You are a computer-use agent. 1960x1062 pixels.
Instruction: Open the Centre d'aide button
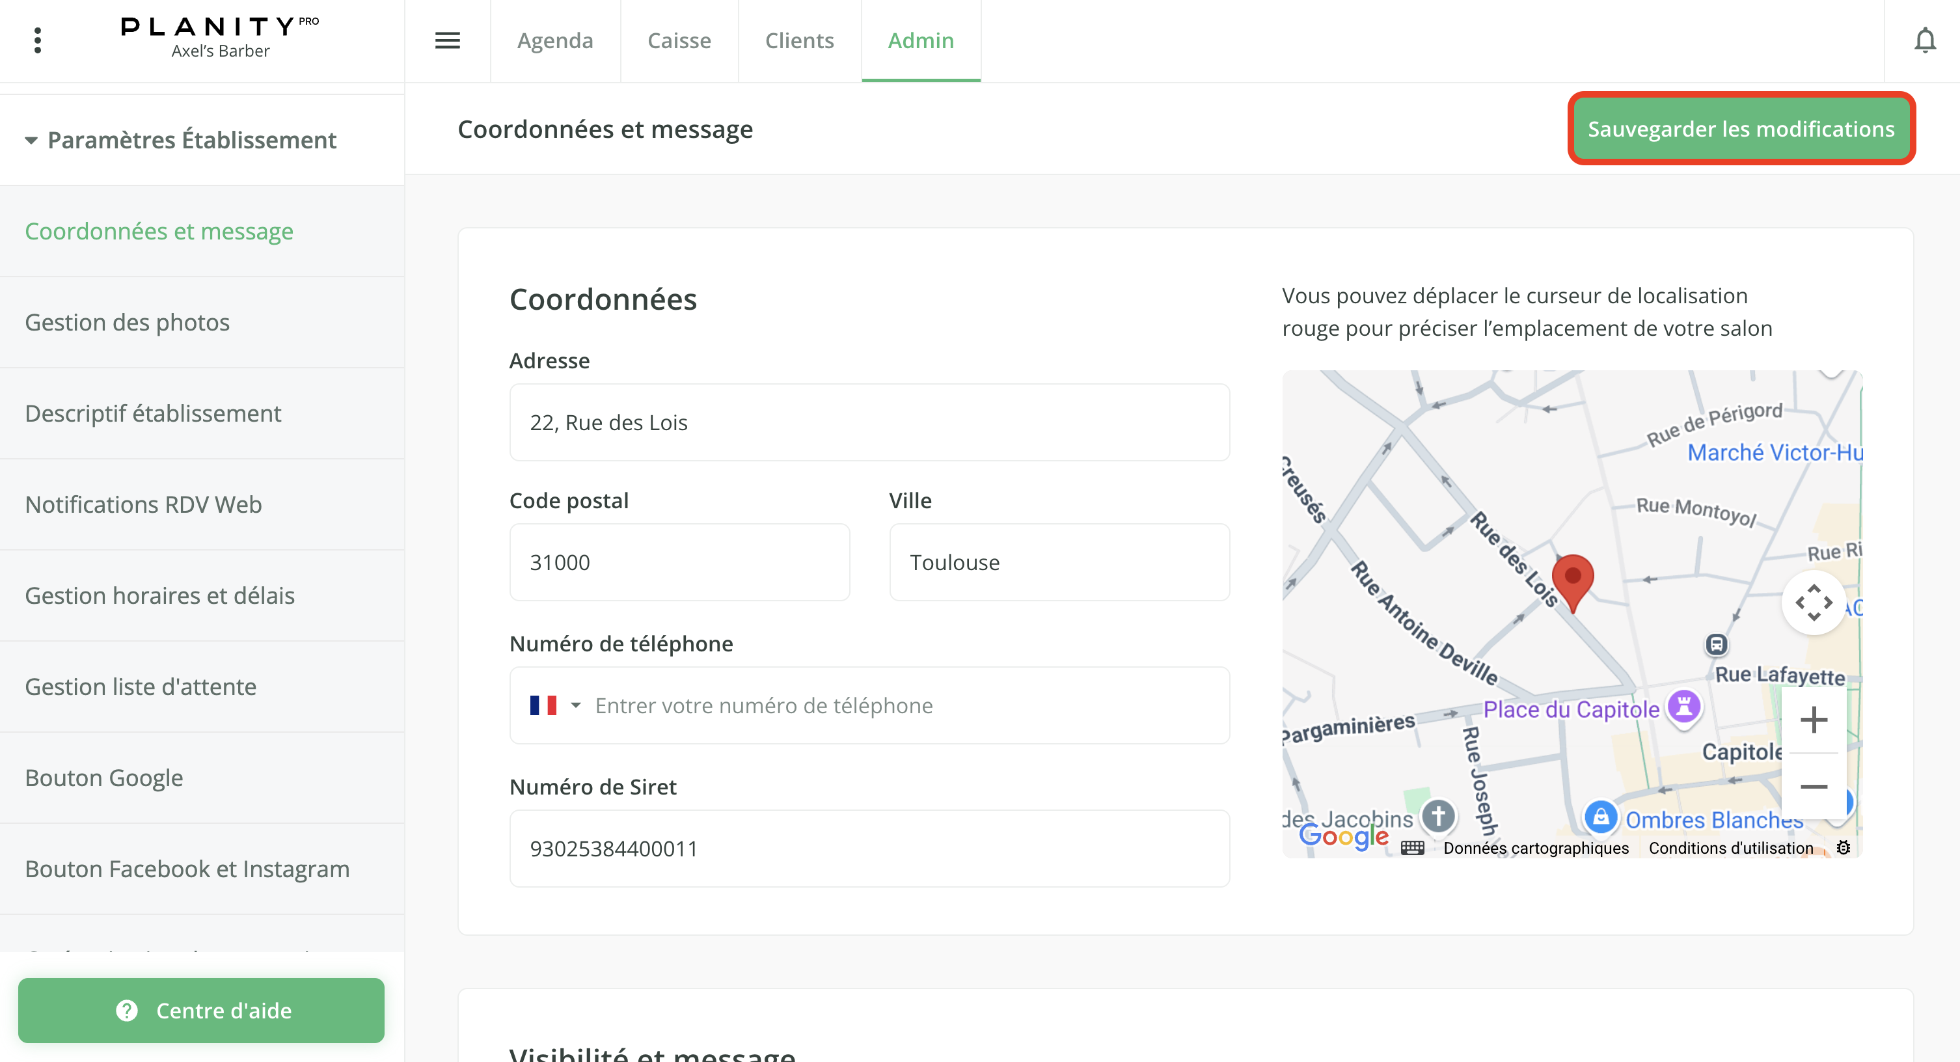(x=202, y=1009)
